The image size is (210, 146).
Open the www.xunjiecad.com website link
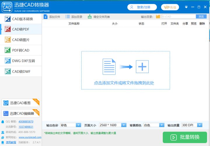pos(30,137)
